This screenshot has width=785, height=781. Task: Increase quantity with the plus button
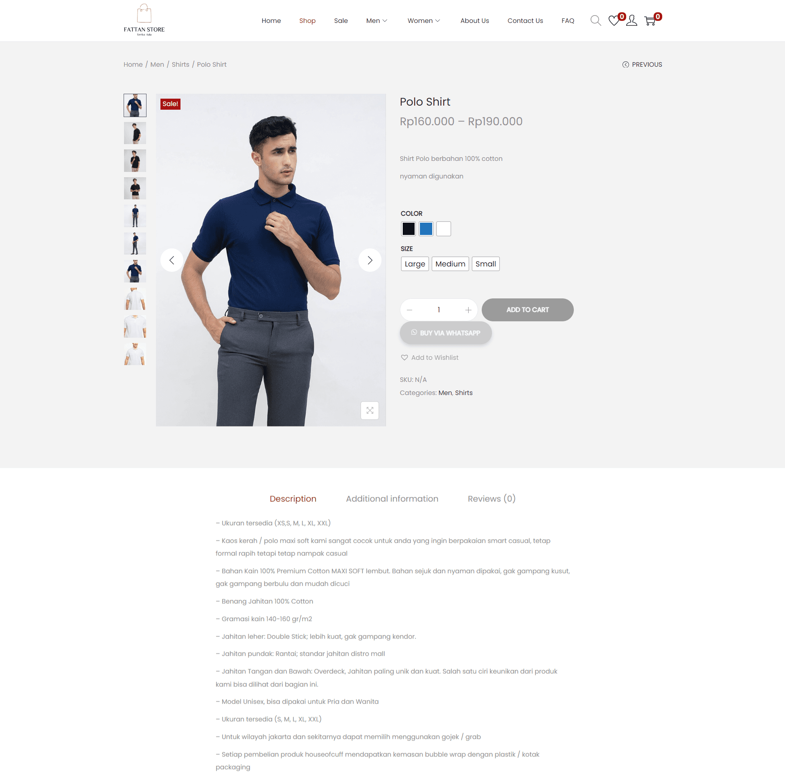[468, 310]
